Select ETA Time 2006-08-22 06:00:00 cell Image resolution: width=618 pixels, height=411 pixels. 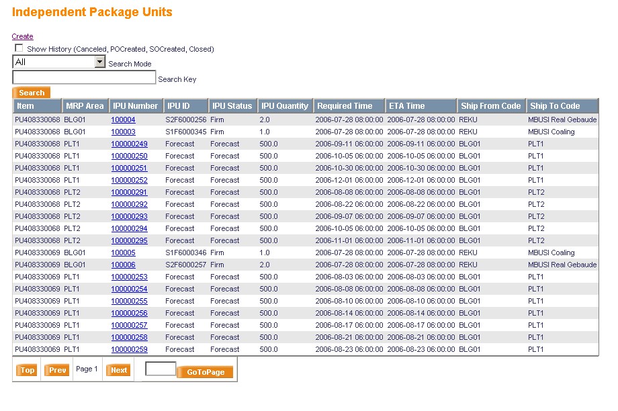[421, 205]
